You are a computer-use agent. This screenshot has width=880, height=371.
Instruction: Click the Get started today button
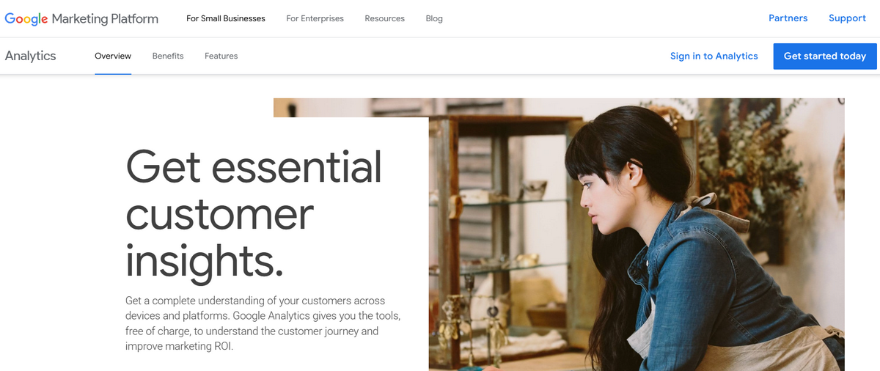click(x=825, y=56)
